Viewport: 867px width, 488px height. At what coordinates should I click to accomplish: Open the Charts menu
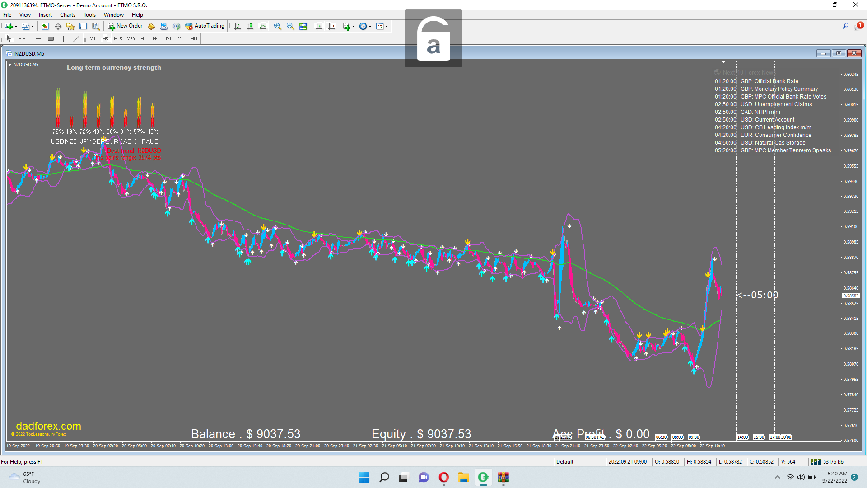coord(68,15)
